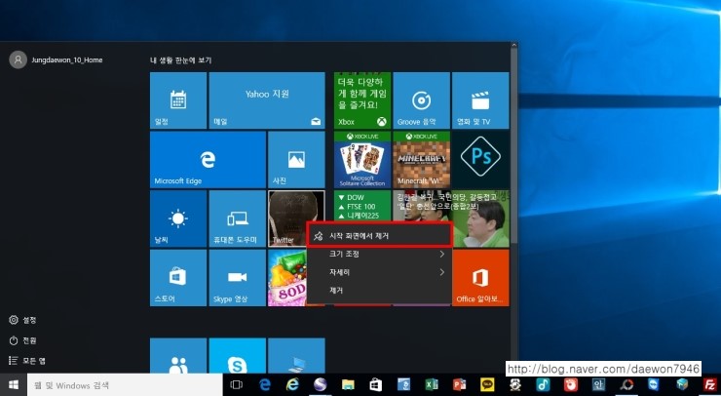721x396 pixels.
Task: Open the 날씨 weather tile
Action: click(x=178, y=218)
